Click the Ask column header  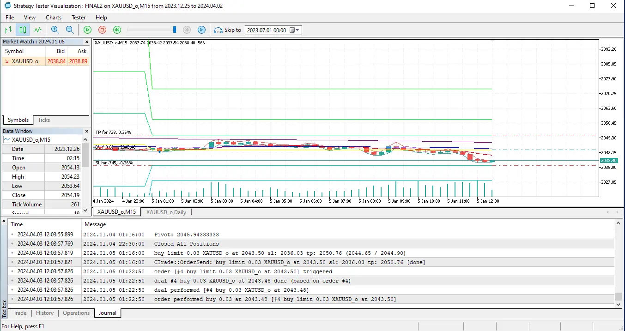(78, 51)
